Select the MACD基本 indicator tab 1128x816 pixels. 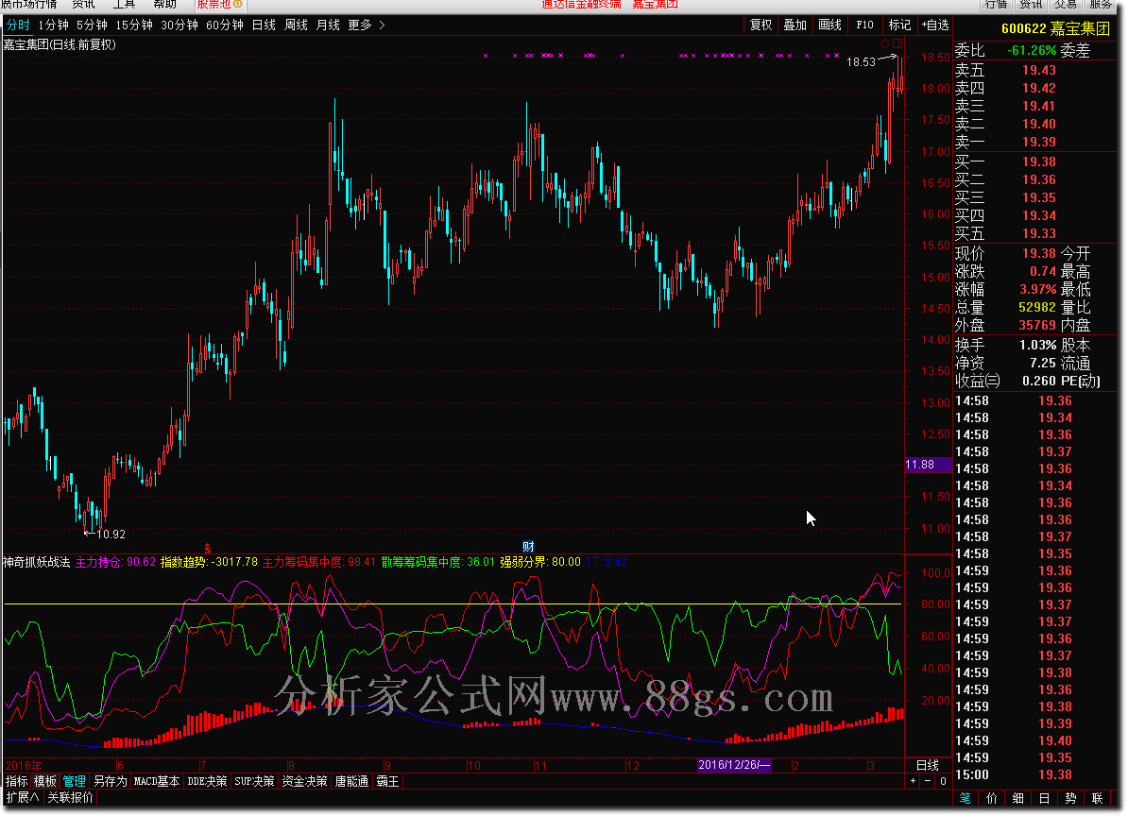(x=157, y=781)
